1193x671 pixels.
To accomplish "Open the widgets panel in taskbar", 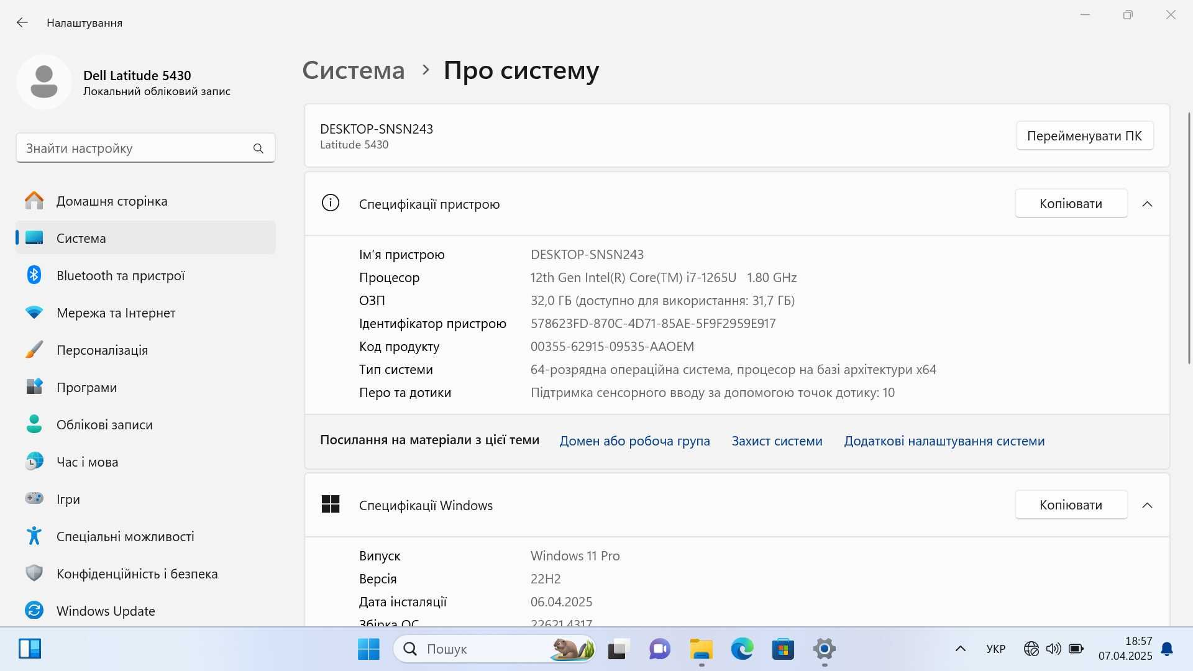I will coord(30,649).
